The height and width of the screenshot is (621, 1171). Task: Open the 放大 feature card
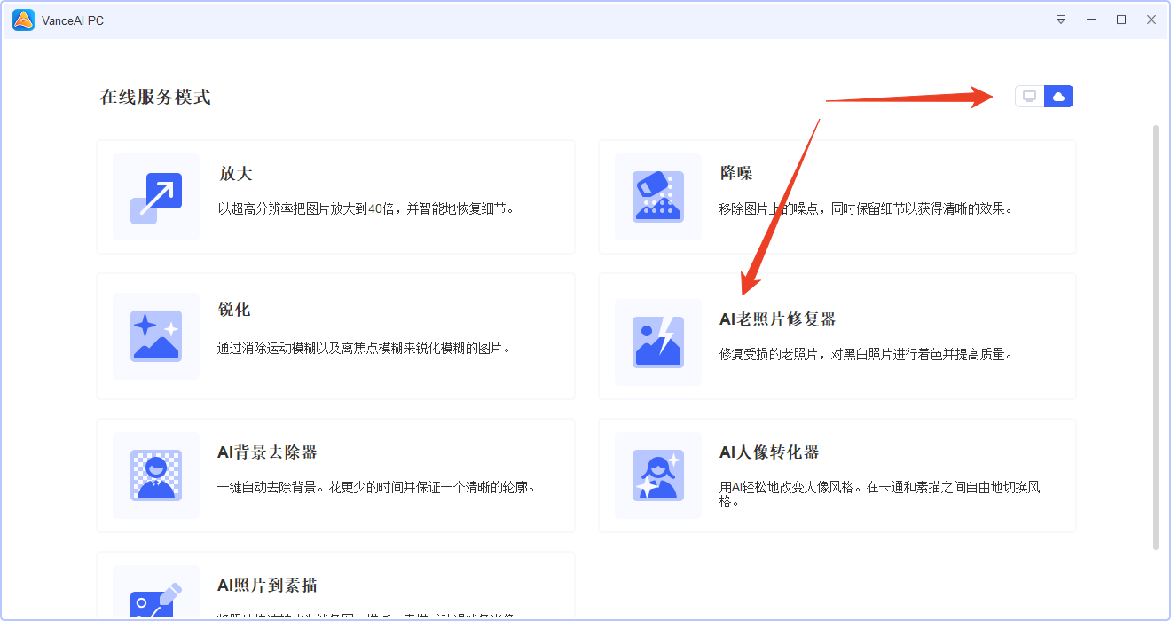(335, 197)
